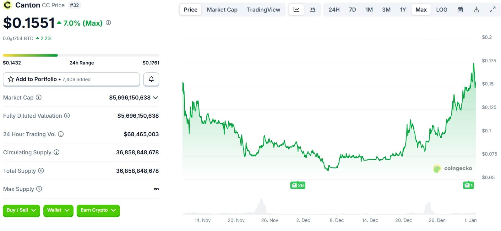Click Market Cap info icon
The height and width of the screenshot is (231, 501).
tap(39, 97)
